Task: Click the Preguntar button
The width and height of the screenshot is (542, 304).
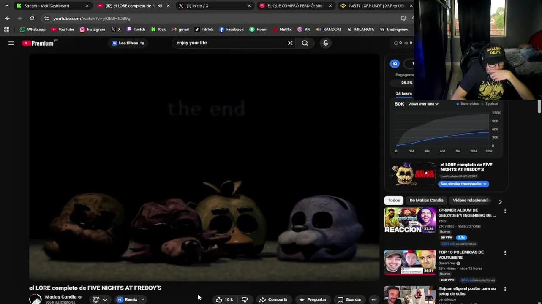Action: (x=313, y=299)
